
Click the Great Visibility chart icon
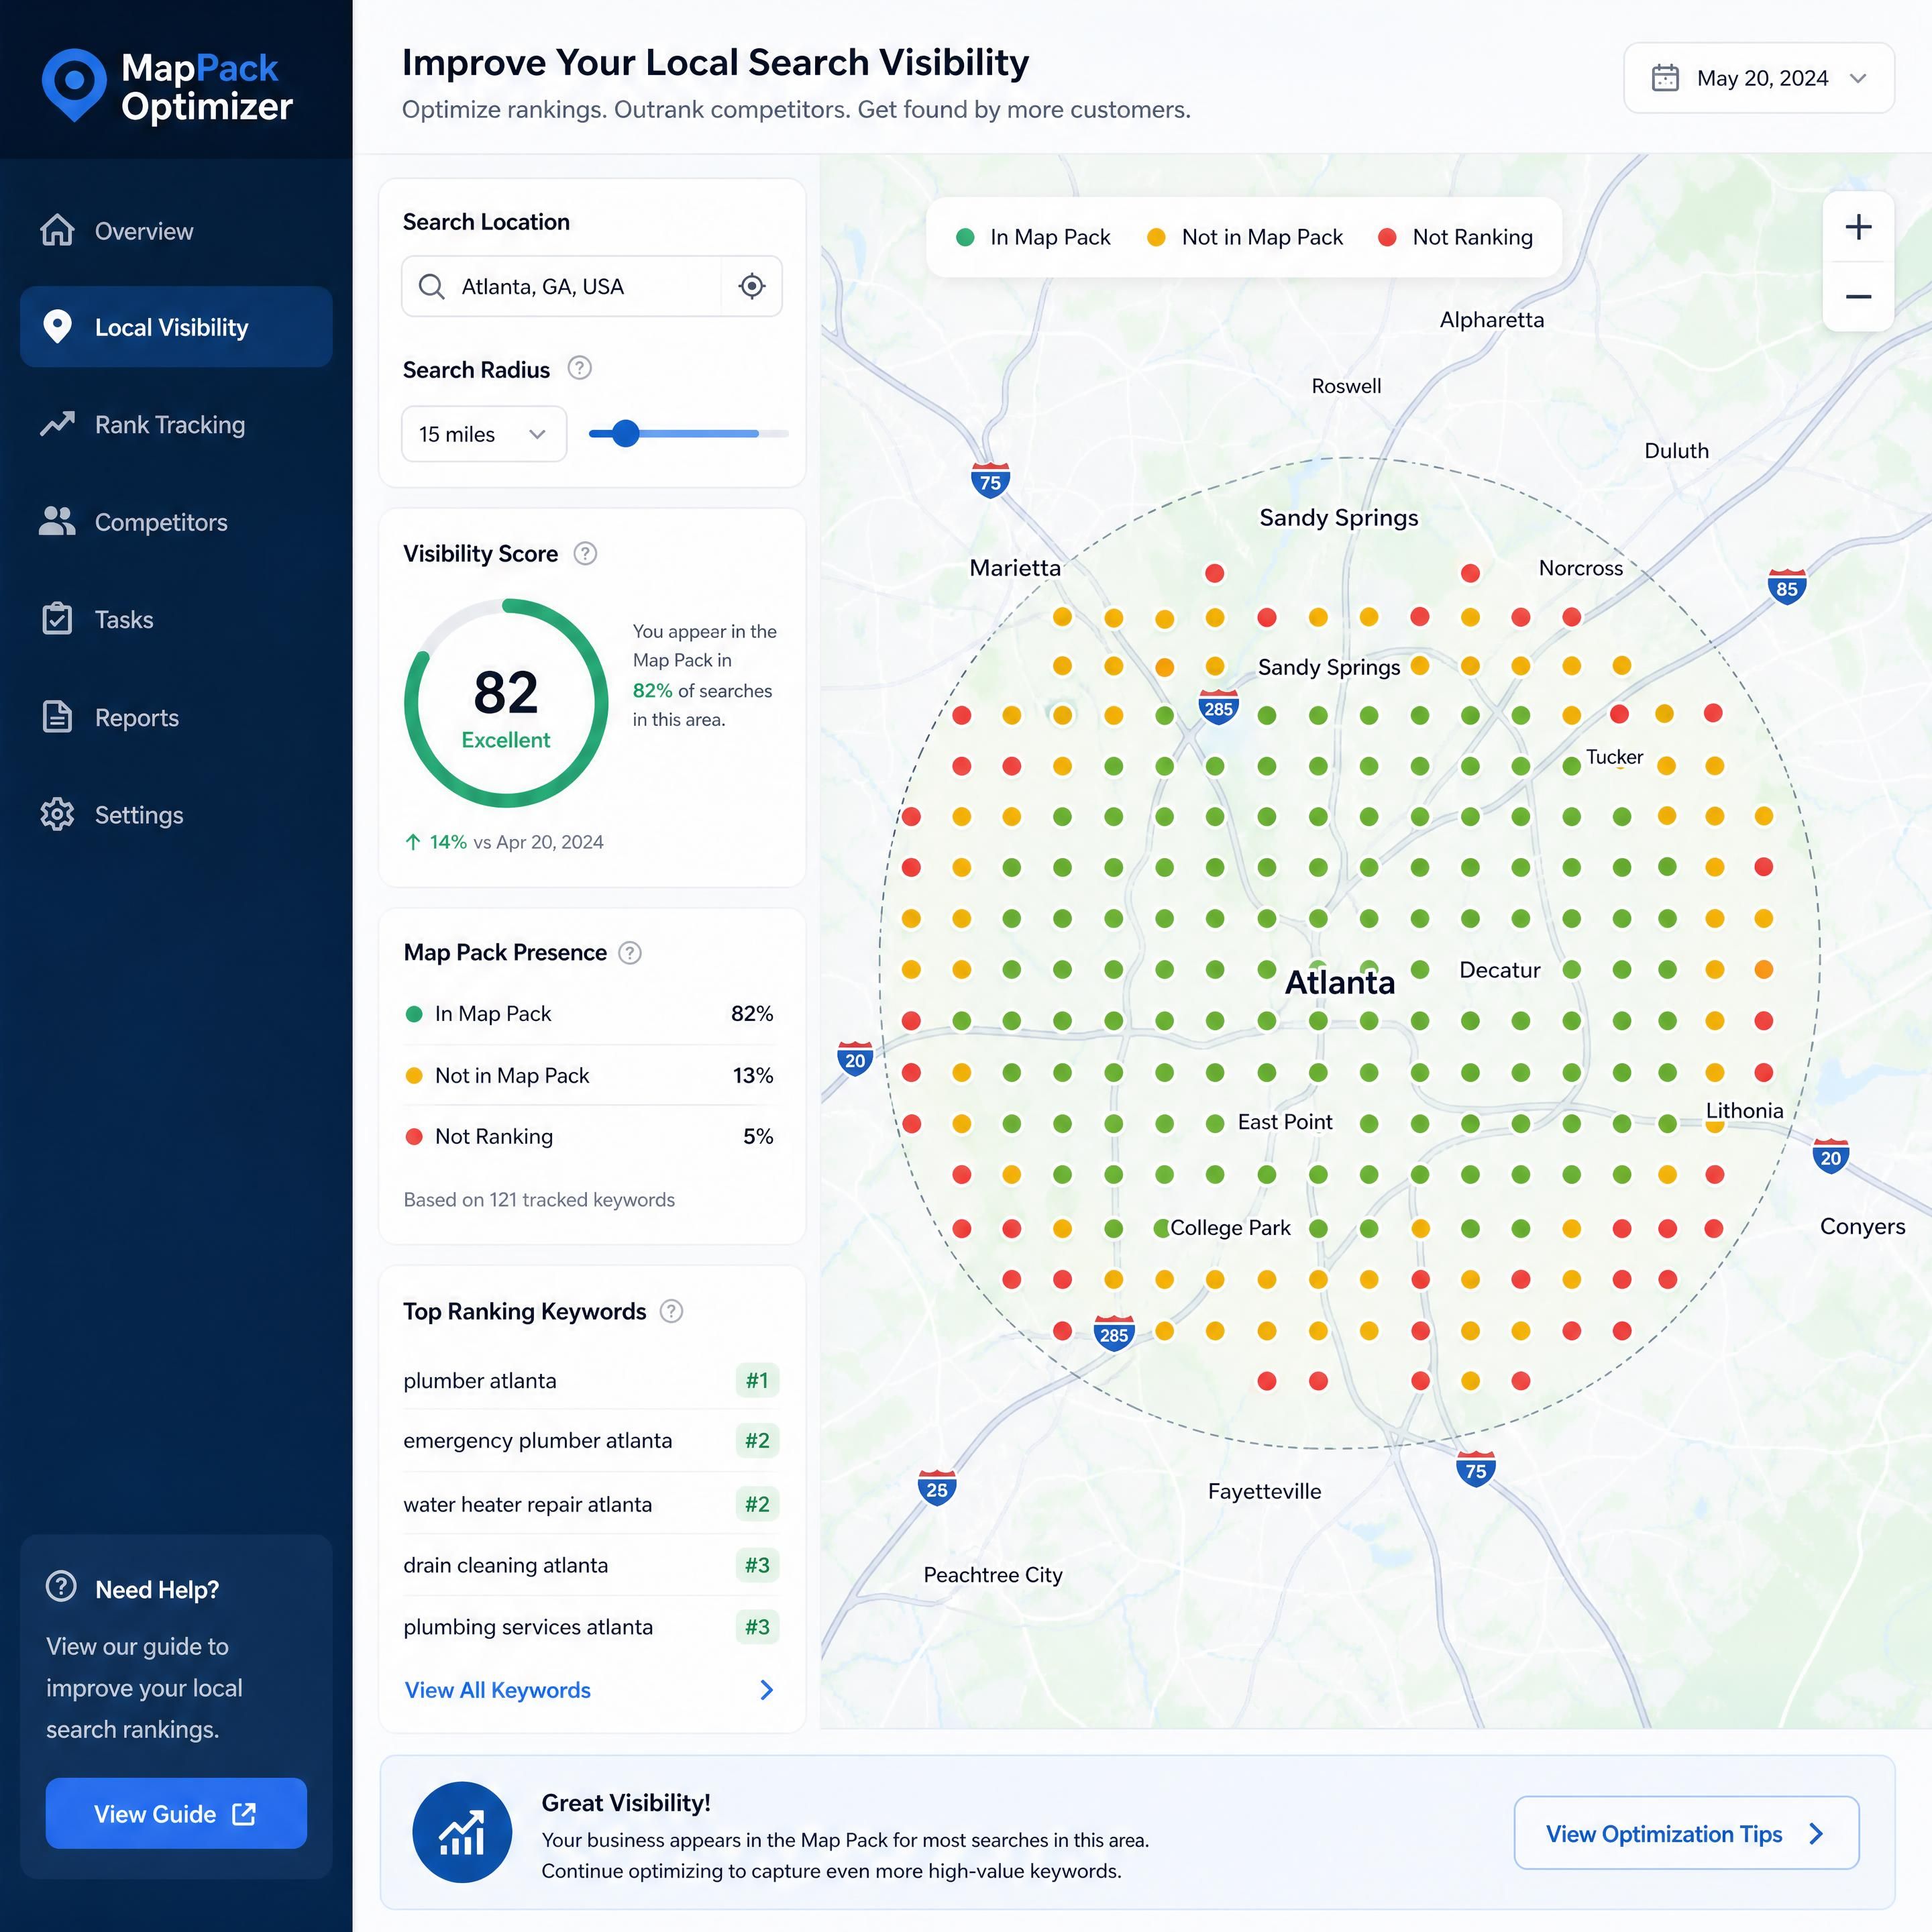click(x=462, y=1832)
